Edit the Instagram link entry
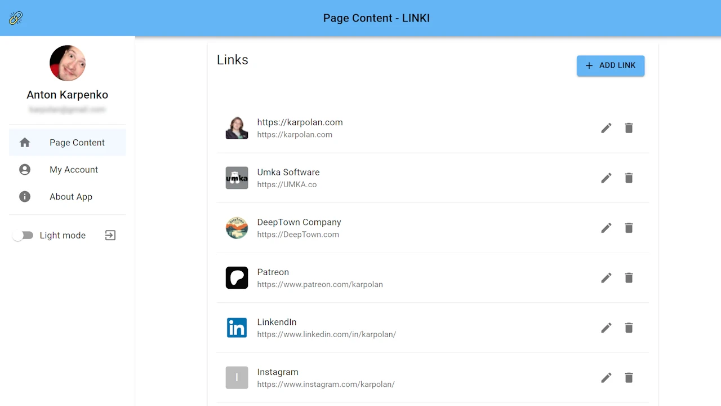Viewport: 721px width, 406px height. (x=606, y=378)
